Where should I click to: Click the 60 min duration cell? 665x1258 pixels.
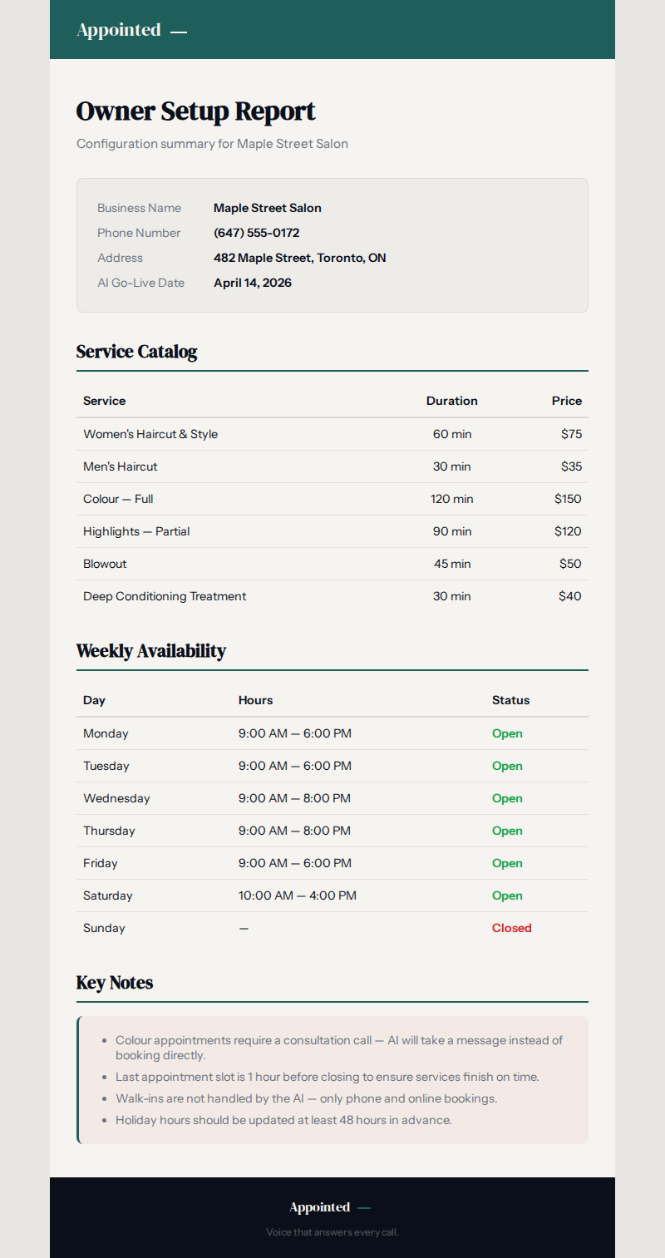click(x=452, y=434)
